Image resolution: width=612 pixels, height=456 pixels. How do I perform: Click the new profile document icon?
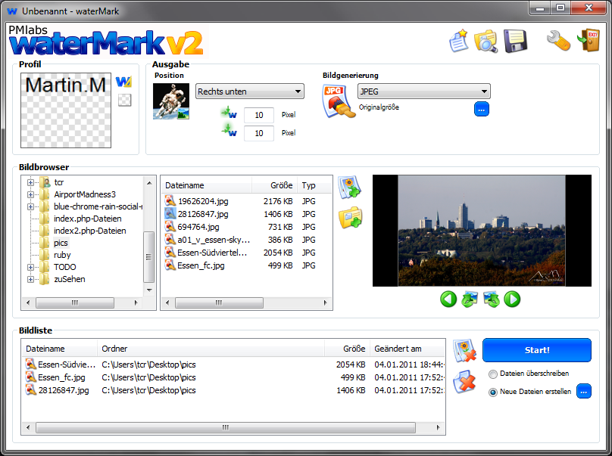[x=458, y=41]
